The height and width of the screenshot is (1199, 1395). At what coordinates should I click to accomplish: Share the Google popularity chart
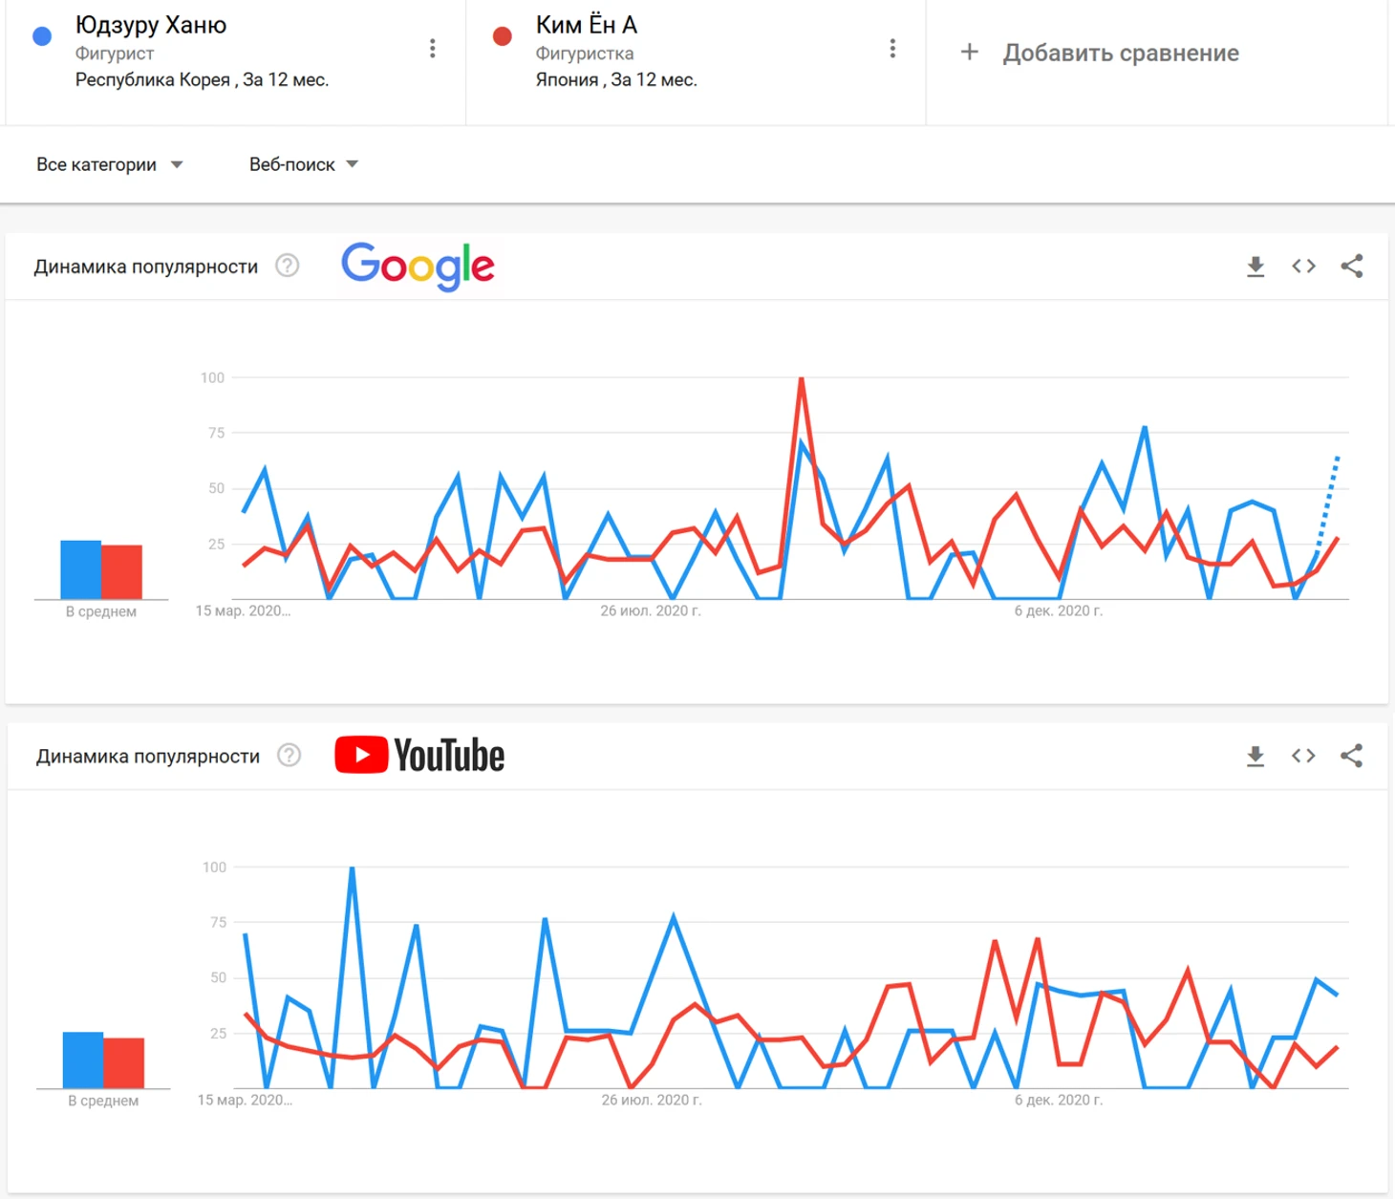pyautogui.click(x=1351, y=267)
